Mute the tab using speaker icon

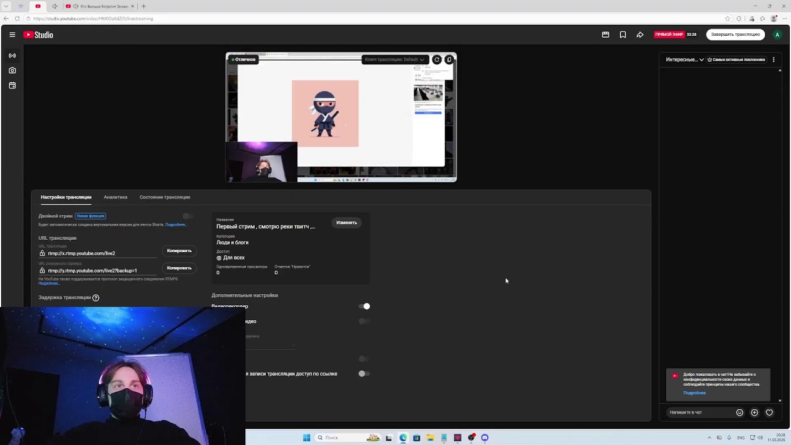(x=75, y=6)
